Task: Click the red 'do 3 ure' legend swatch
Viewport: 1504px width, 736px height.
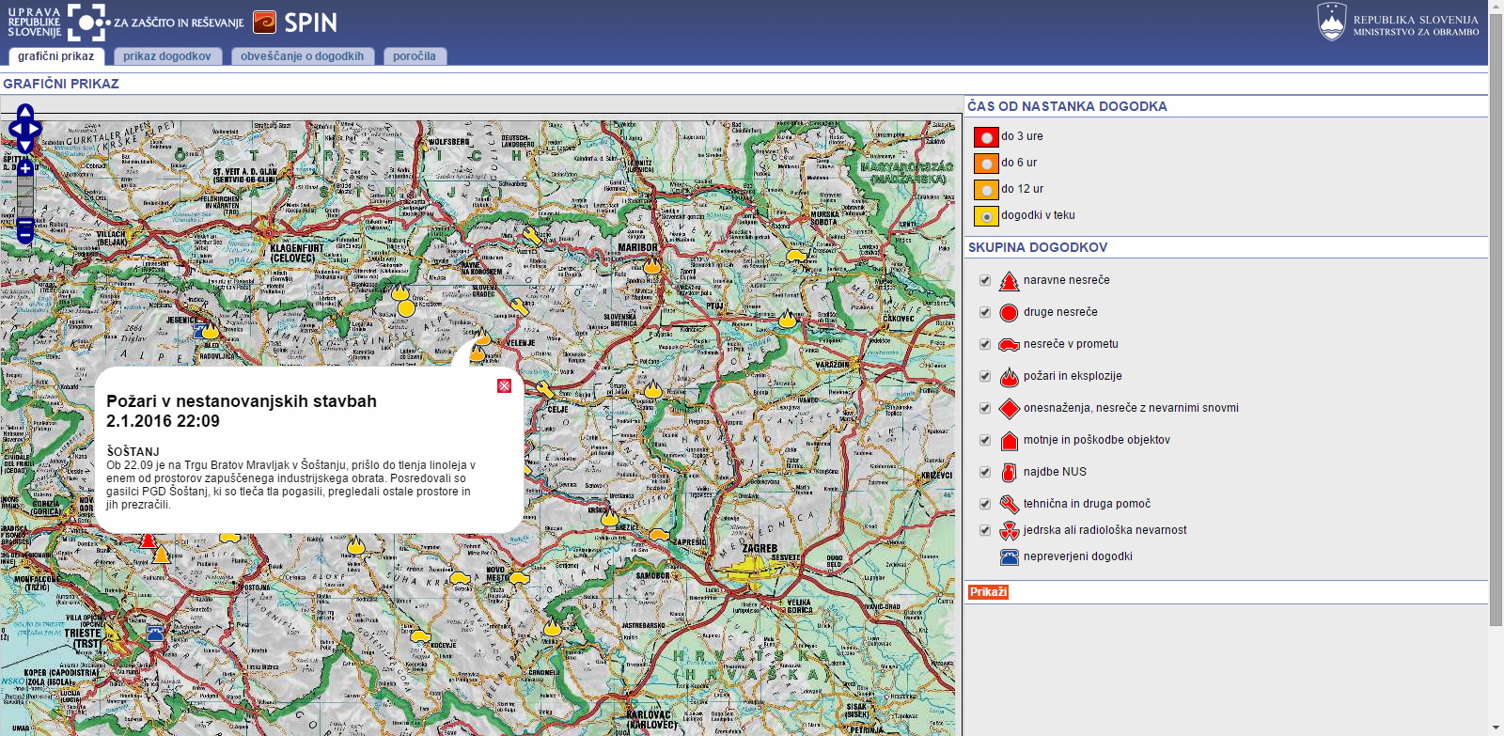Action: (x=986, y=137)
